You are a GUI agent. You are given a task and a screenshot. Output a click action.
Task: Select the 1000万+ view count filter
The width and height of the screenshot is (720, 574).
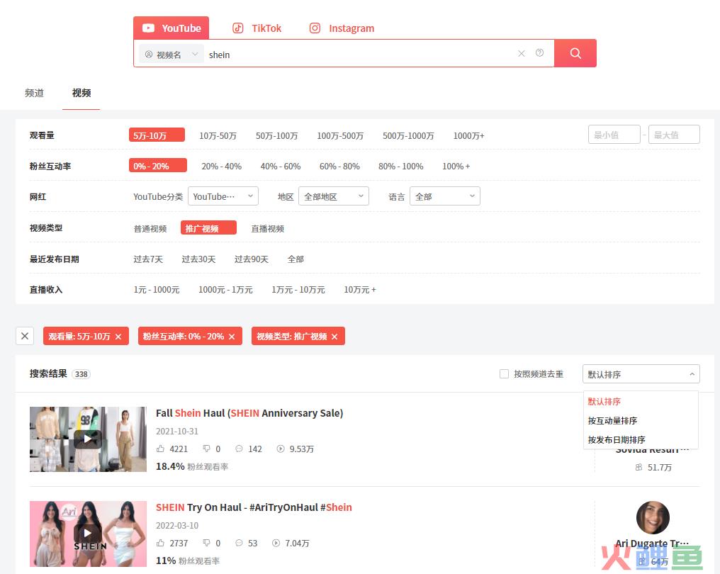coord(469,135)
